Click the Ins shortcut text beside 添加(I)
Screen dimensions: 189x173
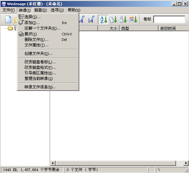(x=64, y=23)
